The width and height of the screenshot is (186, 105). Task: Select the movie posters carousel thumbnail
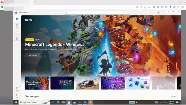point(62,83)
